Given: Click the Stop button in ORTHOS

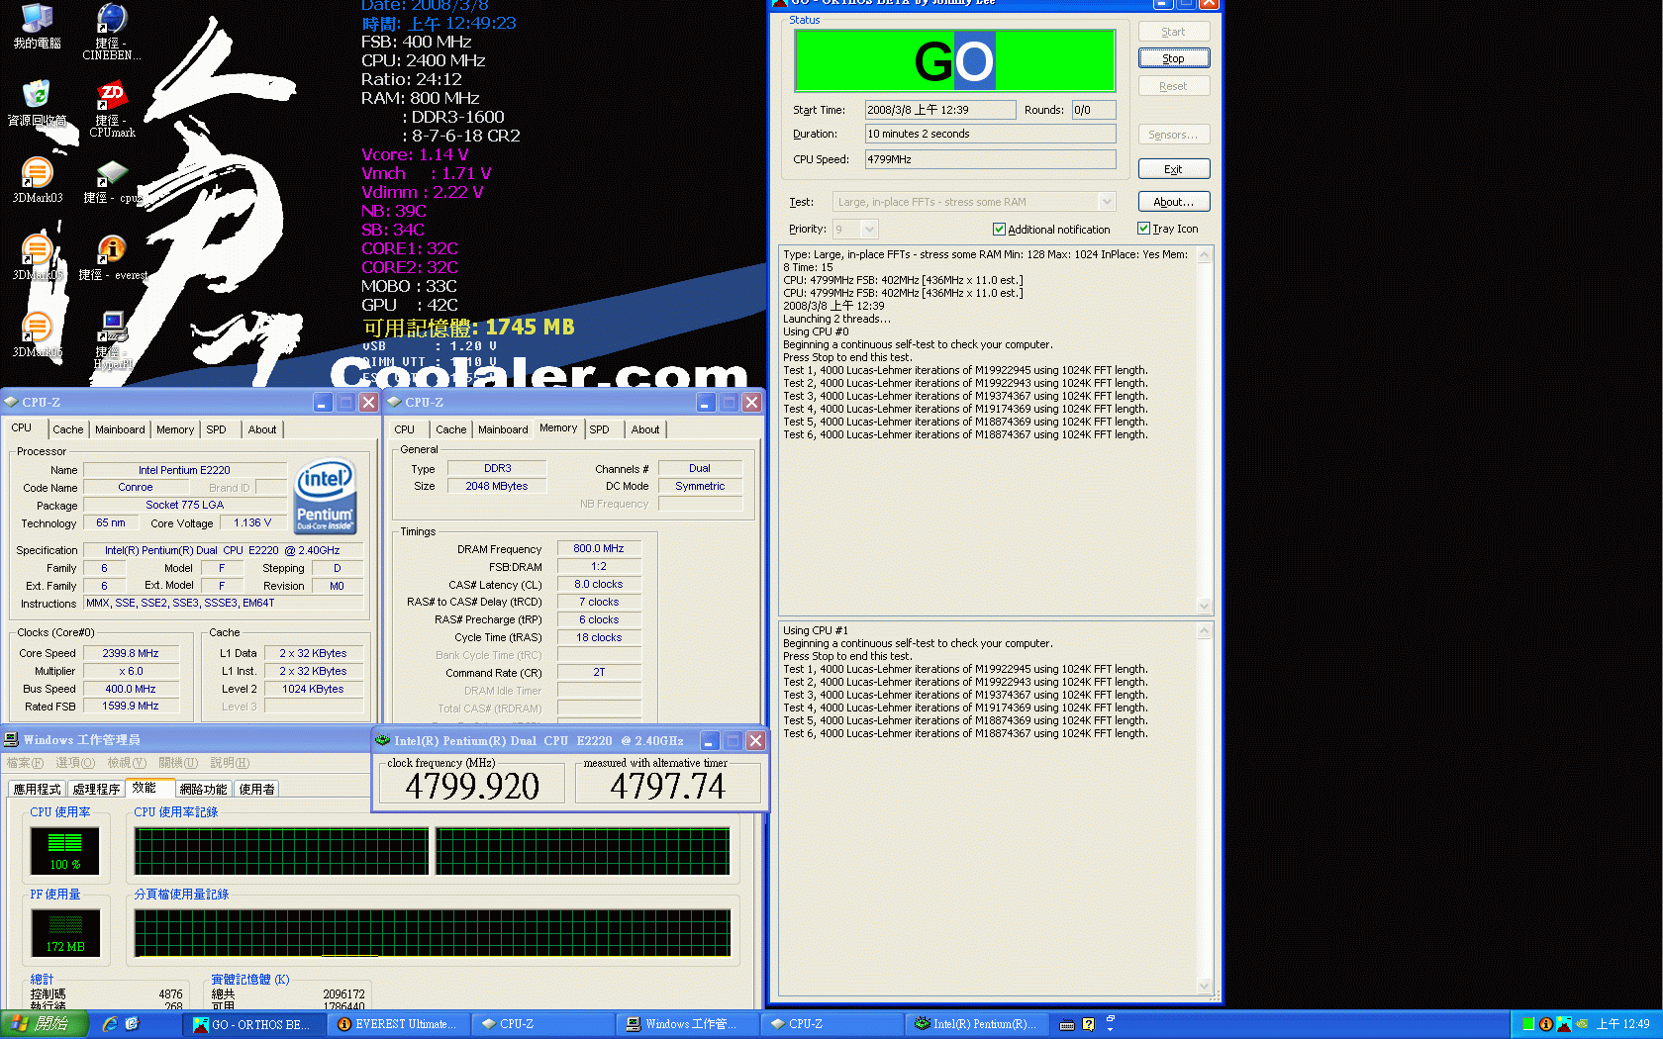Looking at the screenshot, I should point(1173,58).
